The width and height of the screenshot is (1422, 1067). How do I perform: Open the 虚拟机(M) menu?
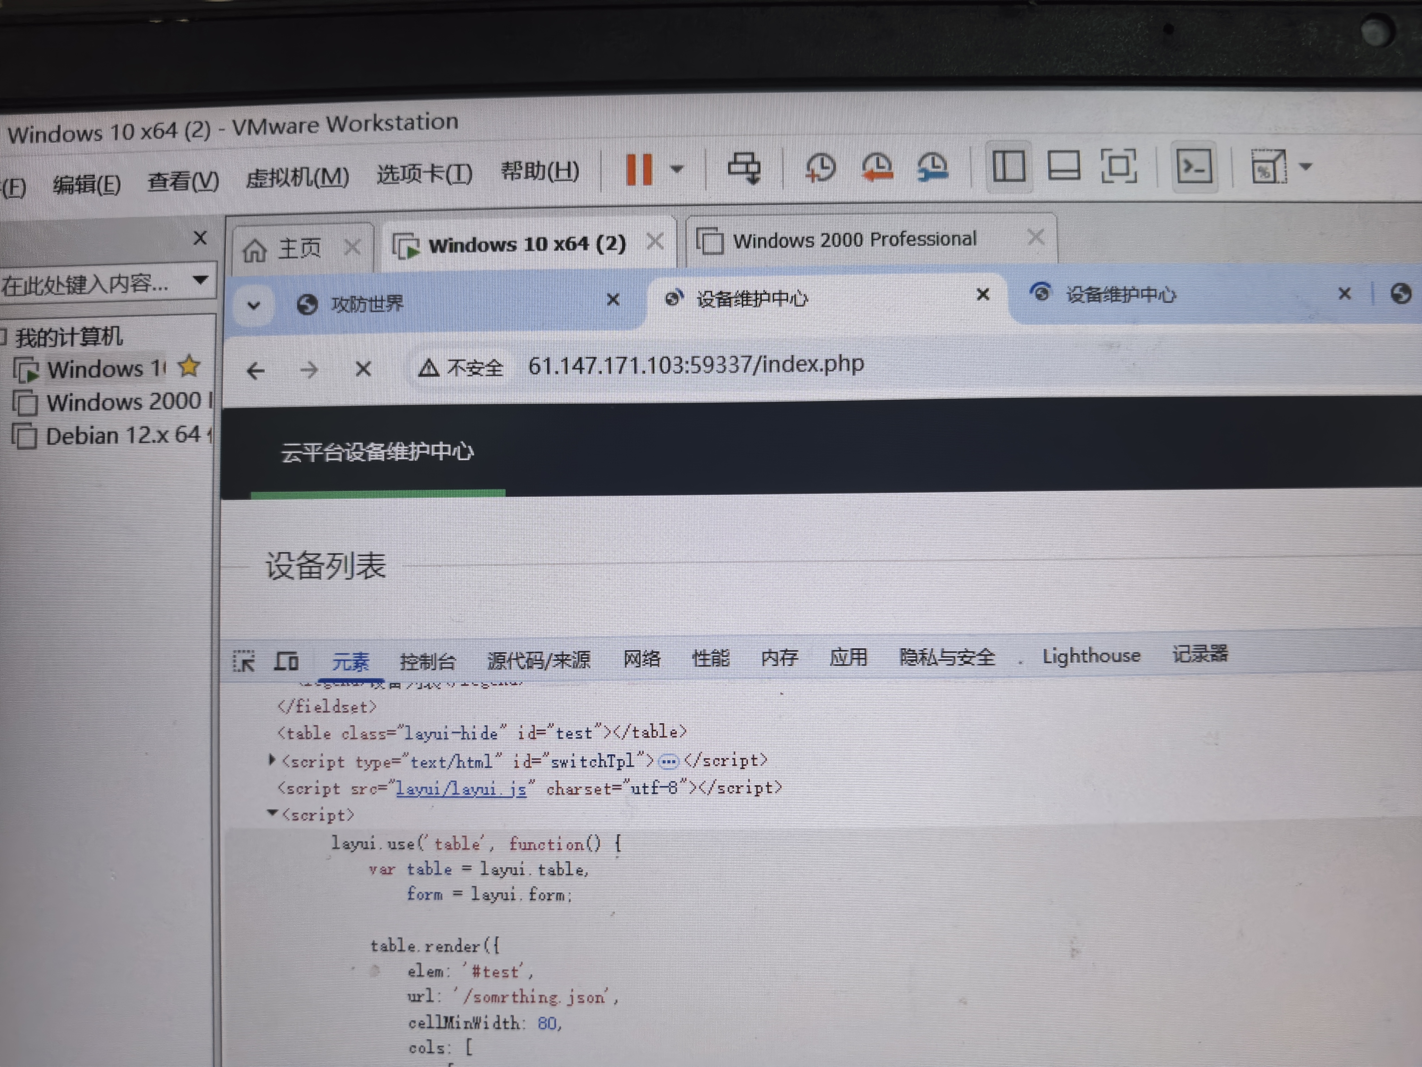[297, 177]
